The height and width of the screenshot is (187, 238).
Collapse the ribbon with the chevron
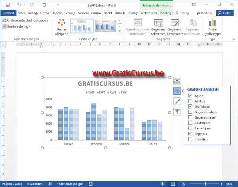click(234, 39)
